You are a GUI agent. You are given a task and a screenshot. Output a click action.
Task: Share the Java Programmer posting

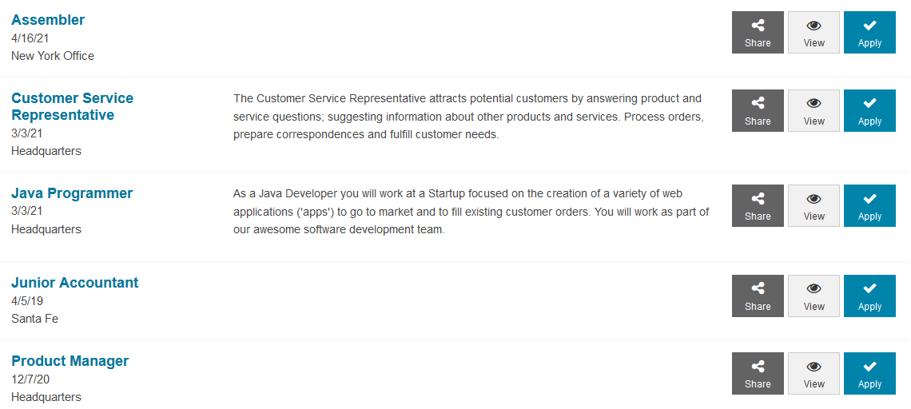pyautogui.click(x=758, y=206)
